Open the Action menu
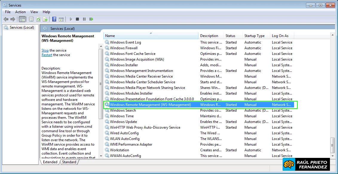 (x=20, y=12)
